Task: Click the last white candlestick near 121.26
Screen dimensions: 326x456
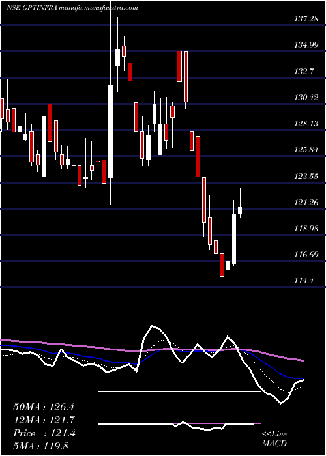Action: click(240, 210)
